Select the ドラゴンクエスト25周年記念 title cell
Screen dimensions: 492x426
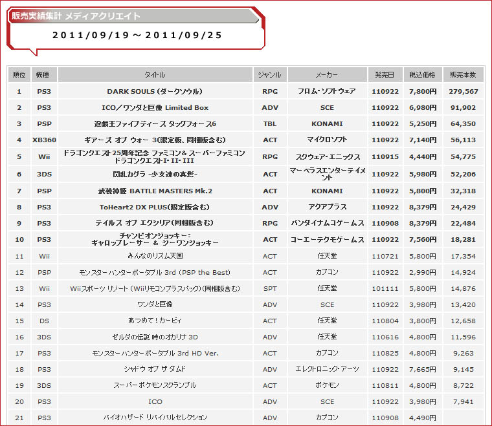155,157
